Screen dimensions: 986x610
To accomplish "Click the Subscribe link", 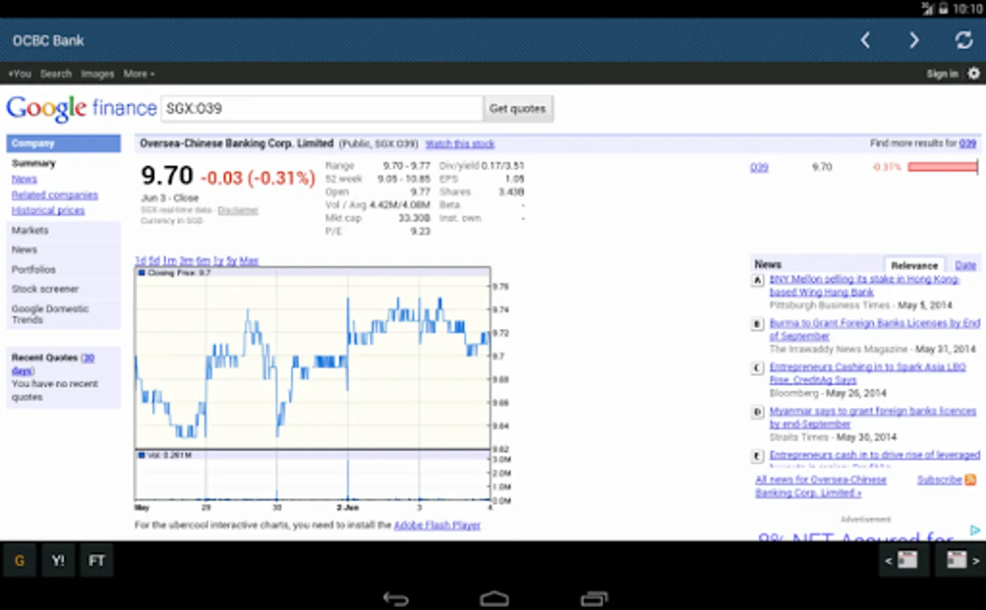I will (939, 480).
